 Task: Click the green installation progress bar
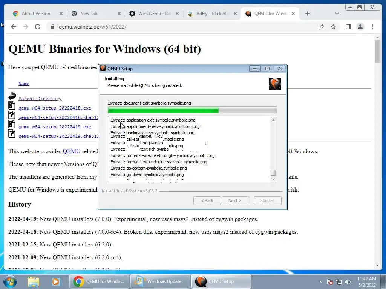coord(192,110)
